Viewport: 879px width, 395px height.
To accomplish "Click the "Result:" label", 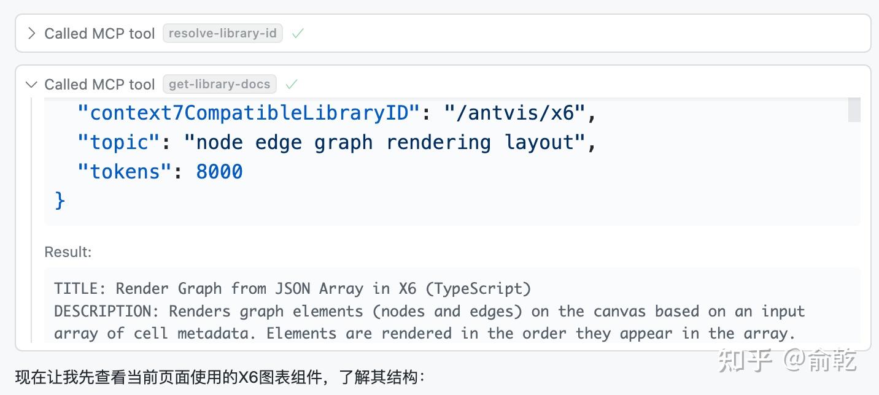I will tap(68, 252).
